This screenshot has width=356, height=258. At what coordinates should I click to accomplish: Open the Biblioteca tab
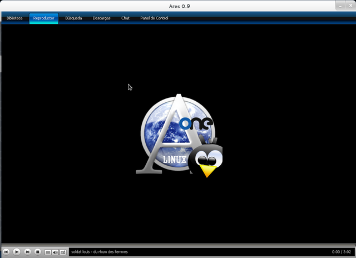pyautogui.click(x=14, y=18)
